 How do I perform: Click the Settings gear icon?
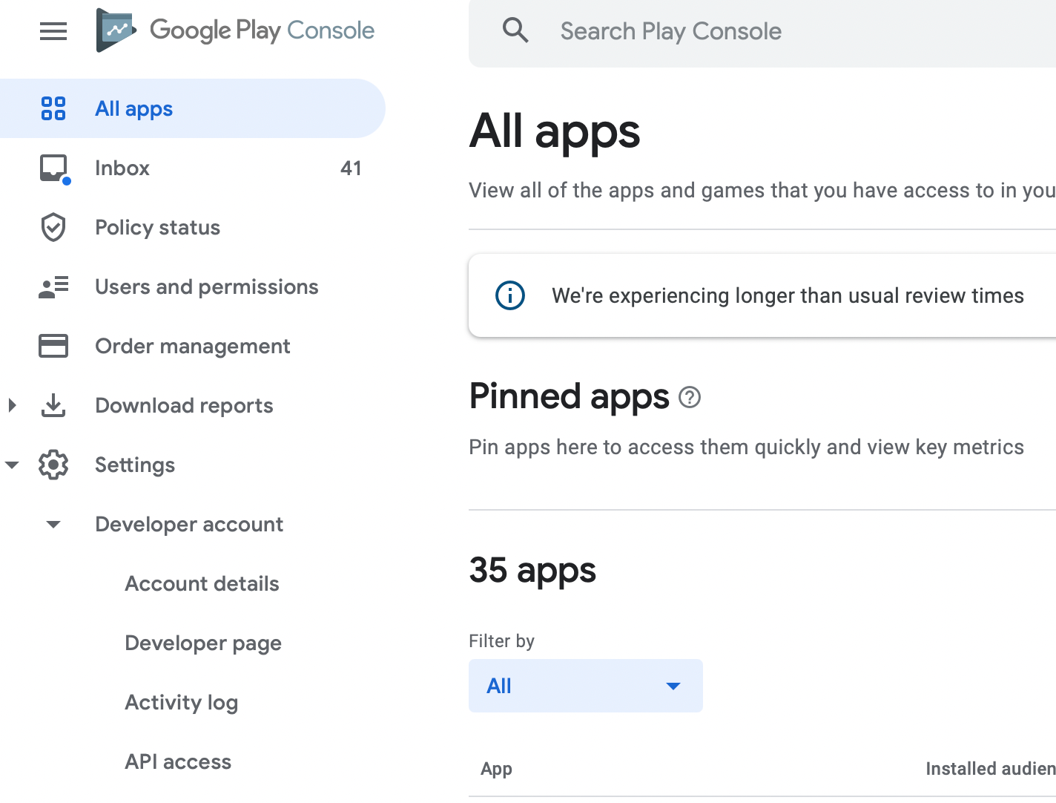pos(53,465)
